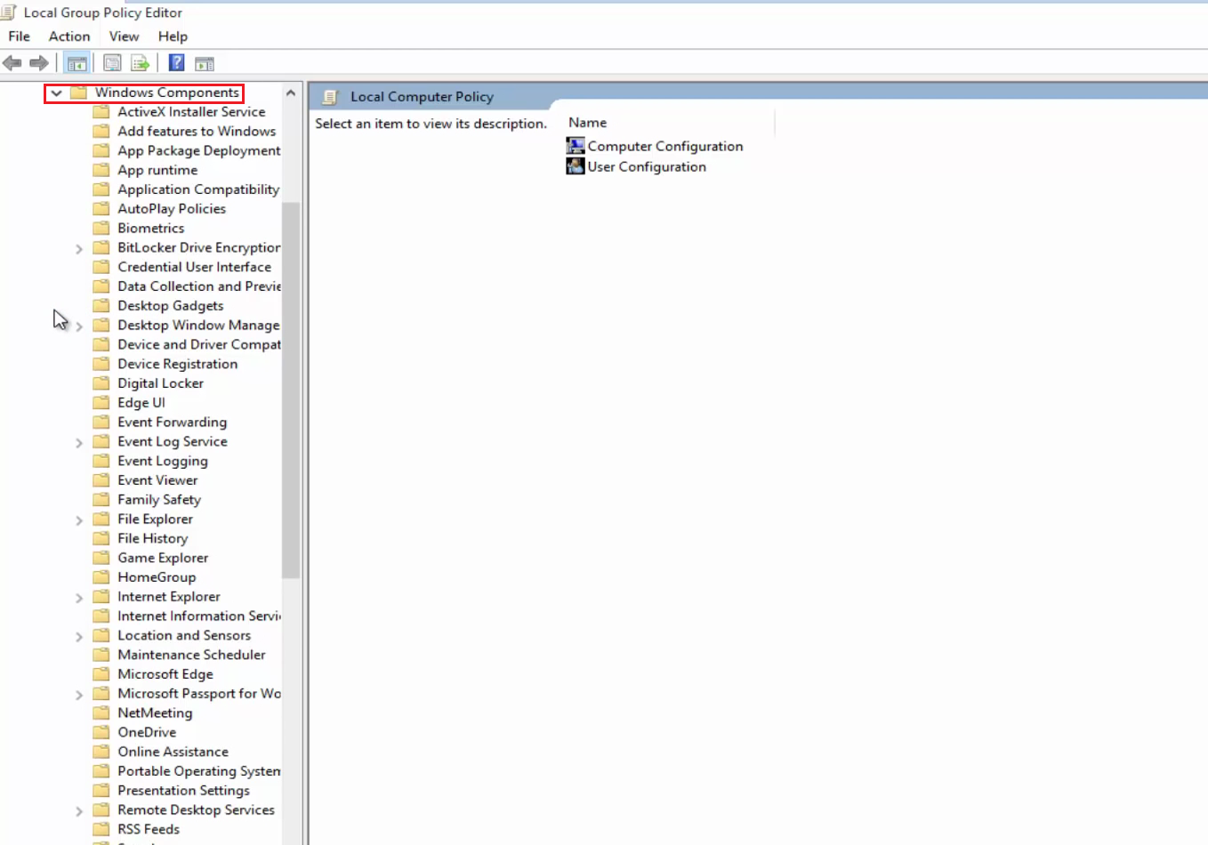Image resolution: width=1208 pixels, height=845 pixels.
Task: Select the OneDrive folder icon
Action: click(x=101, y=732)
